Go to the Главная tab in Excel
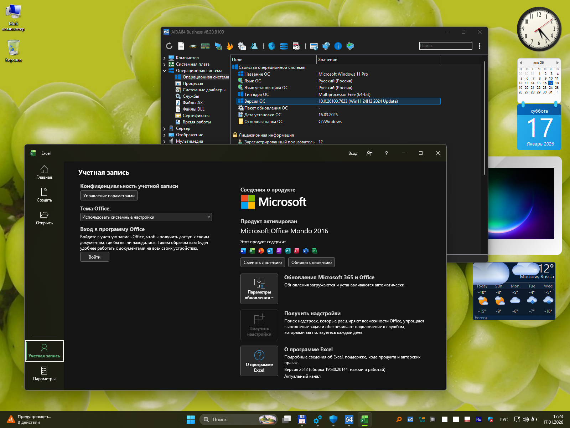The width and height of the screenshot is (570, 428). pyautogui.click(x=44, y=172)
